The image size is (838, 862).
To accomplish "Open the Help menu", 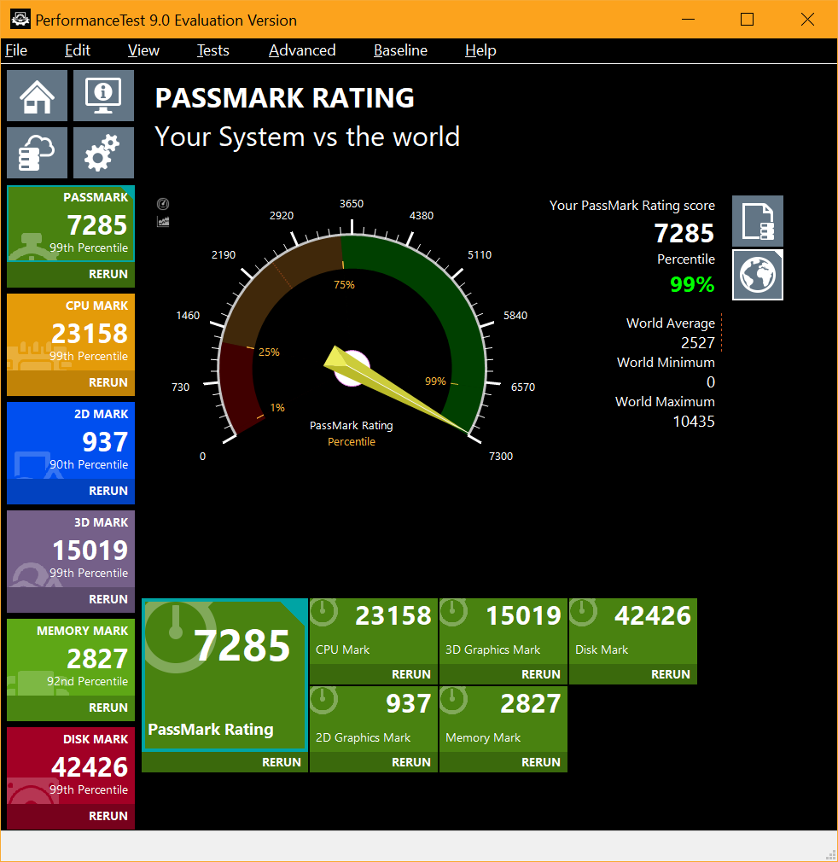I will pos(480,50).
